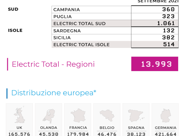Click the Electric Total Isole row
Viewport: 186px width, 136px height.
coord(115,45)
